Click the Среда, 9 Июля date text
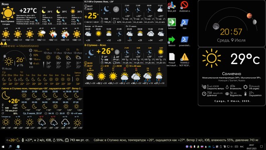This screenshot has width=266, height=150. 231,40
